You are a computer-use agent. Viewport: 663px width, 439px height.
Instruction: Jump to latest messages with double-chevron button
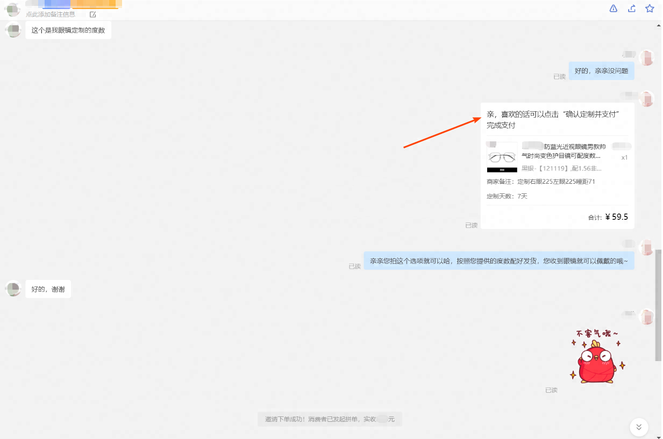point(639,427)
